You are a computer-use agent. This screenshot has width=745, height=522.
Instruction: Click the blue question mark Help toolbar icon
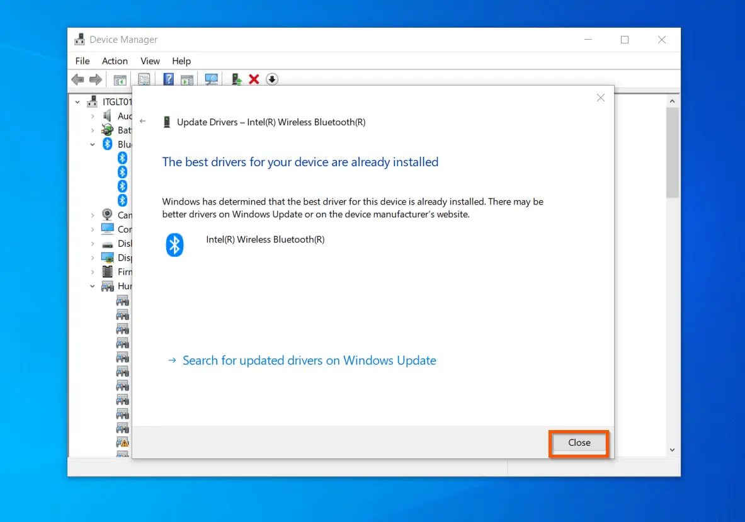168,79
